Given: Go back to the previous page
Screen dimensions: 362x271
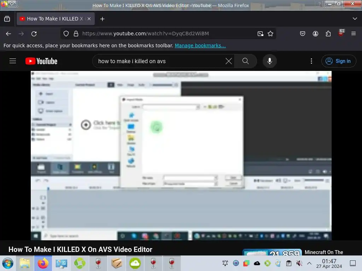Looking at the screenshot, I should (x=8, y=34).
